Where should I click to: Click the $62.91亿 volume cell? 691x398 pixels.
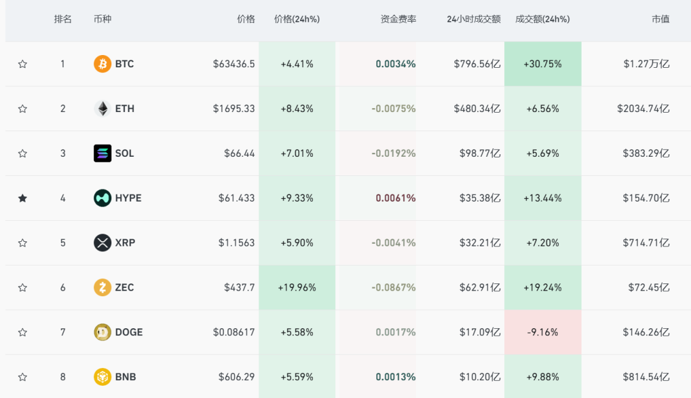(x=480, y=287)
